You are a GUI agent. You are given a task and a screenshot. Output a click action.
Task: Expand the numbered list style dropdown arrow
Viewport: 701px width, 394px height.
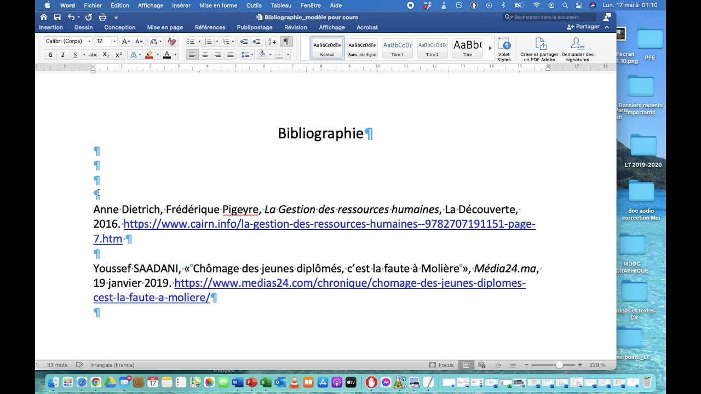point(217,42)
